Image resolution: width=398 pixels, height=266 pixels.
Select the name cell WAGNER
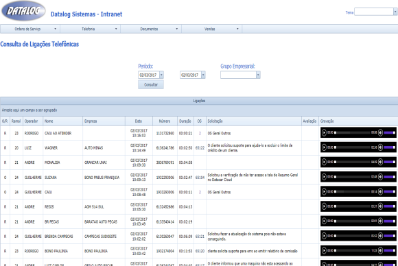click(x=62, y=148)
